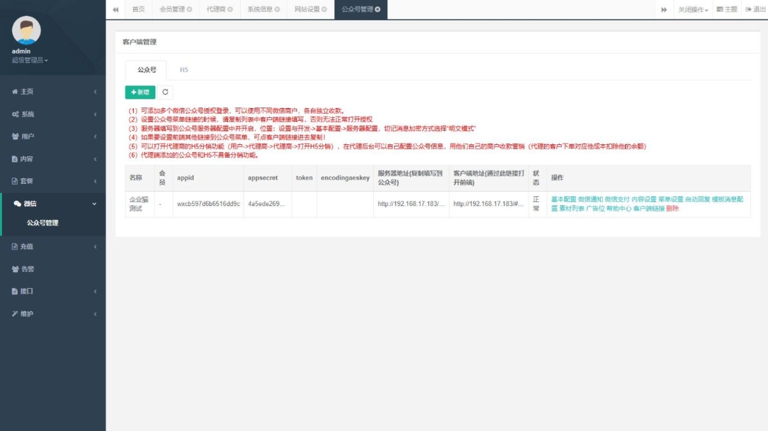The width and height of the screenshot is (768, 431).
Task: Open 客户端链接 link in the row
Action: click(x=649, y=209)
